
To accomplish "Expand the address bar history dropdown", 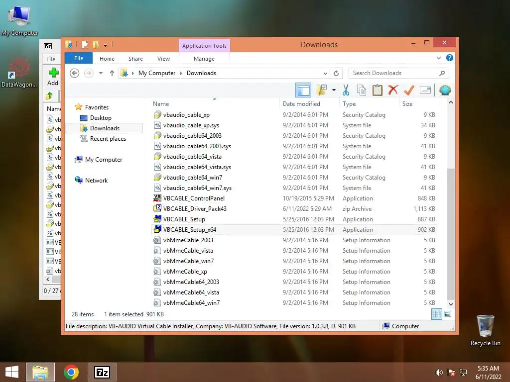I will click(325, 73).
